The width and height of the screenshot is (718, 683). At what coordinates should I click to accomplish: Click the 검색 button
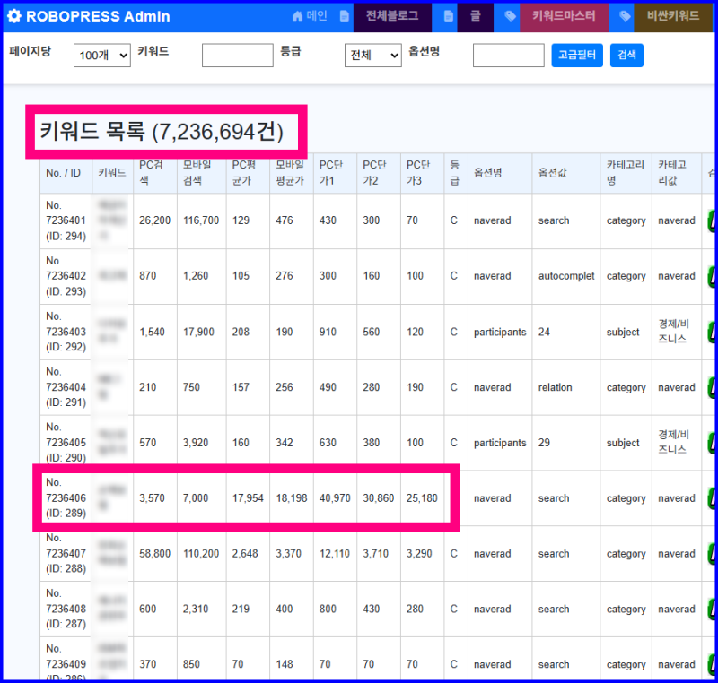pos(626,56)
